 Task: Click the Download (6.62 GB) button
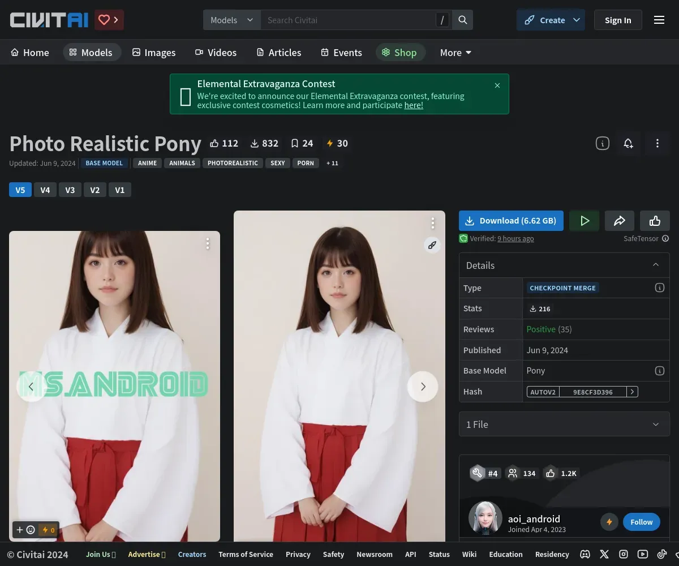pyautogui.click(x=511, y=221)
